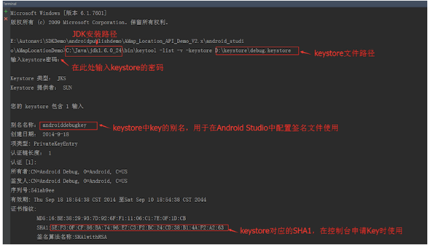Click the '您的 keystore 包含 1 输入' line

(x=47, y=107)
